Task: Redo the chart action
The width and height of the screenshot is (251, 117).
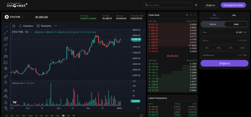Action: pos(61,26)
